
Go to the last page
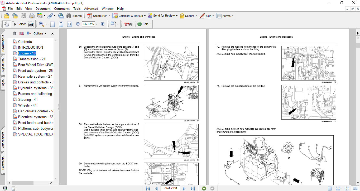coord(193,188)
